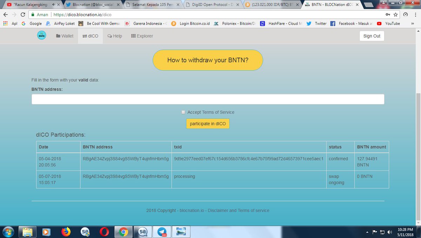
Task: Switch to DigiID Open Protocol tab
Action: point(213,5)
